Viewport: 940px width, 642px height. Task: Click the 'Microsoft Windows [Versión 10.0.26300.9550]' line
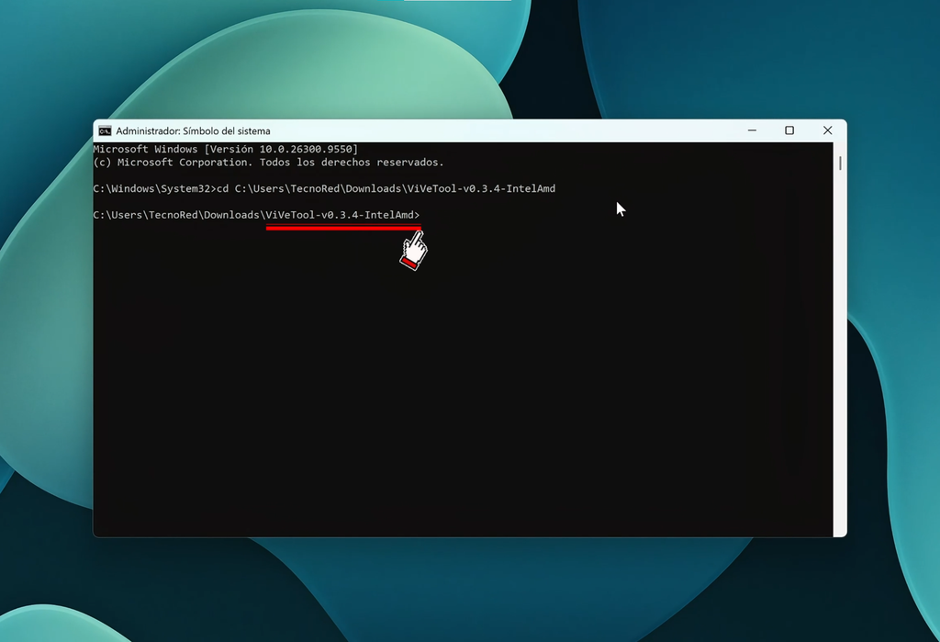[226, 149]
